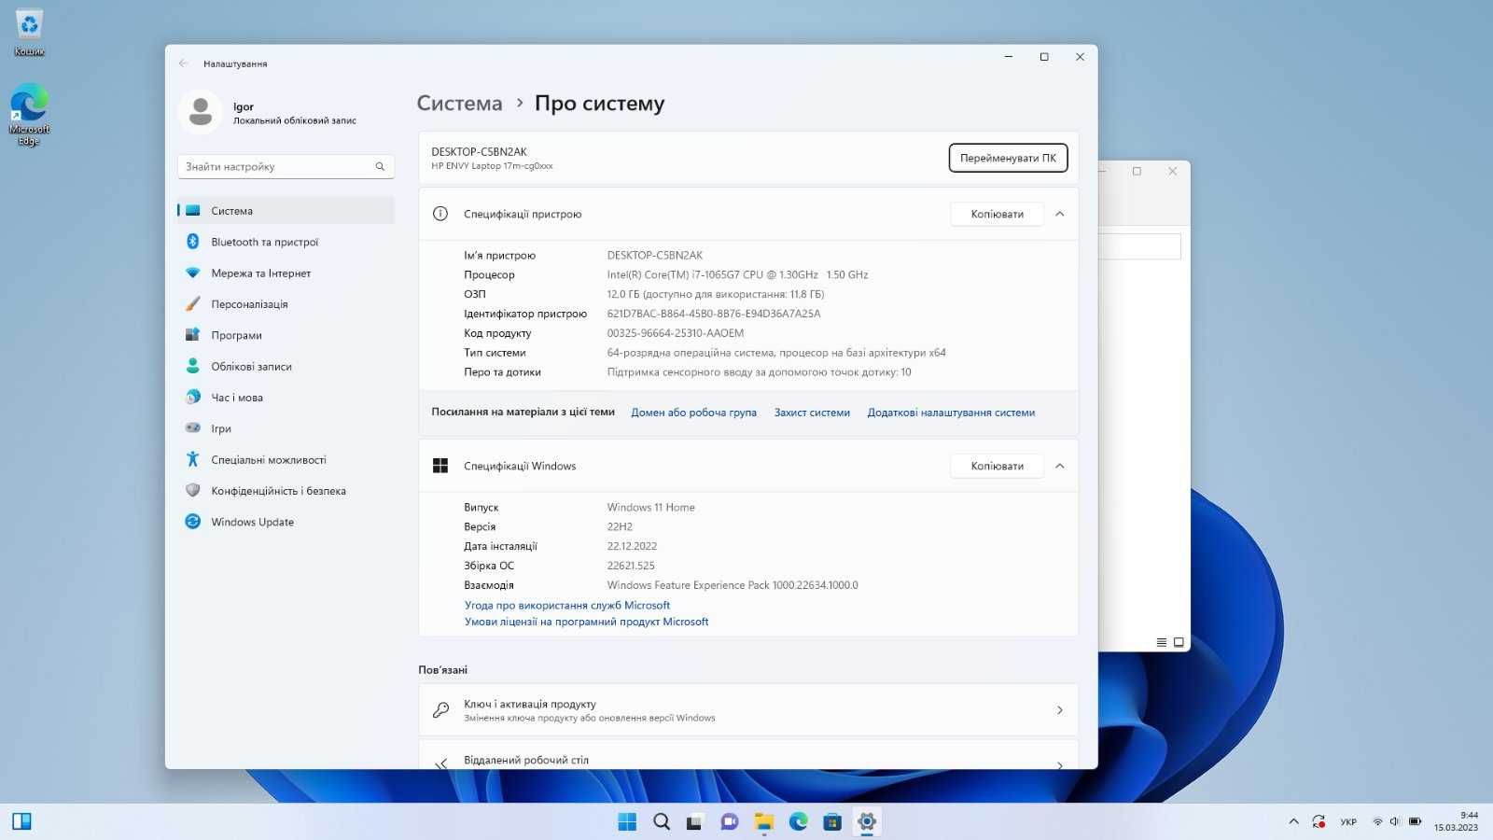The height and width of the screenshot is (840, 1493).
Task: Open the Start menu on taskbar
Action: pos(627,821)
